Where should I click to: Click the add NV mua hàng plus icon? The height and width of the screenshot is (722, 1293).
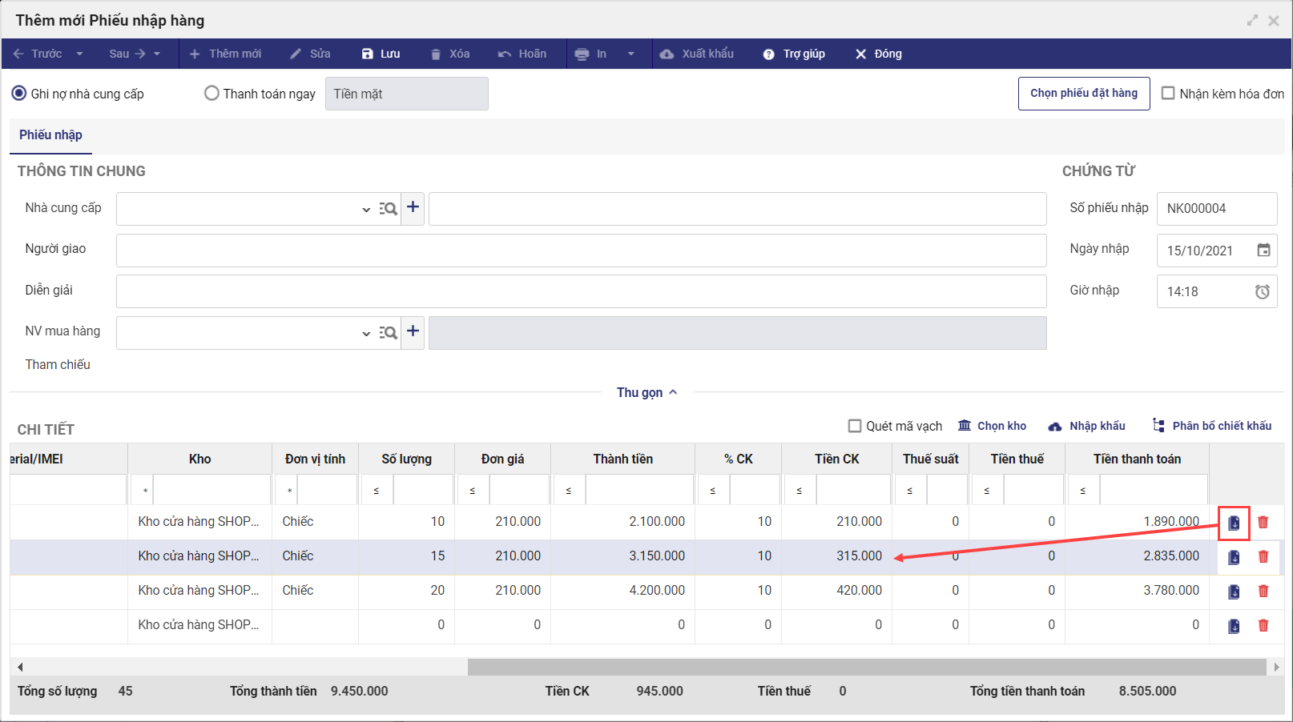coord(413,331)
